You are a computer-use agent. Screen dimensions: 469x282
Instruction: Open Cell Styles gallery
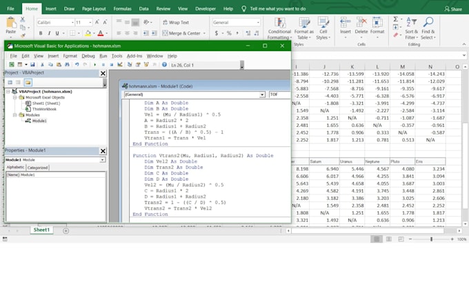pyautogui.click(x=323, y=28)
